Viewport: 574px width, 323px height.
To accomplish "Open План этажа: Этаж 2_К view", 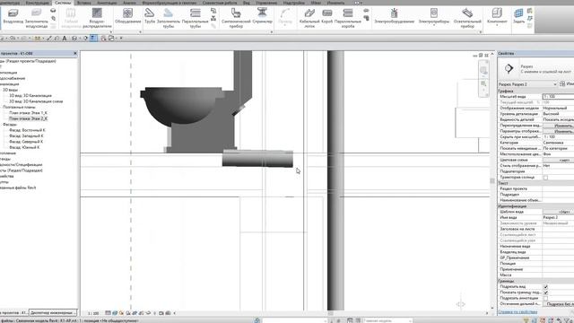I will click(28, 118).
